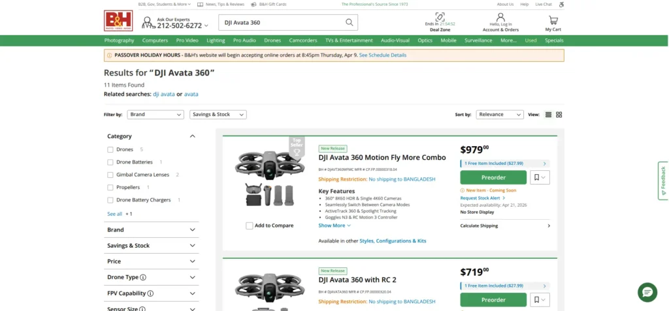Check the Drone Batteries checkbox
This screenshot has height=311, width=669.
coord(110,162)
